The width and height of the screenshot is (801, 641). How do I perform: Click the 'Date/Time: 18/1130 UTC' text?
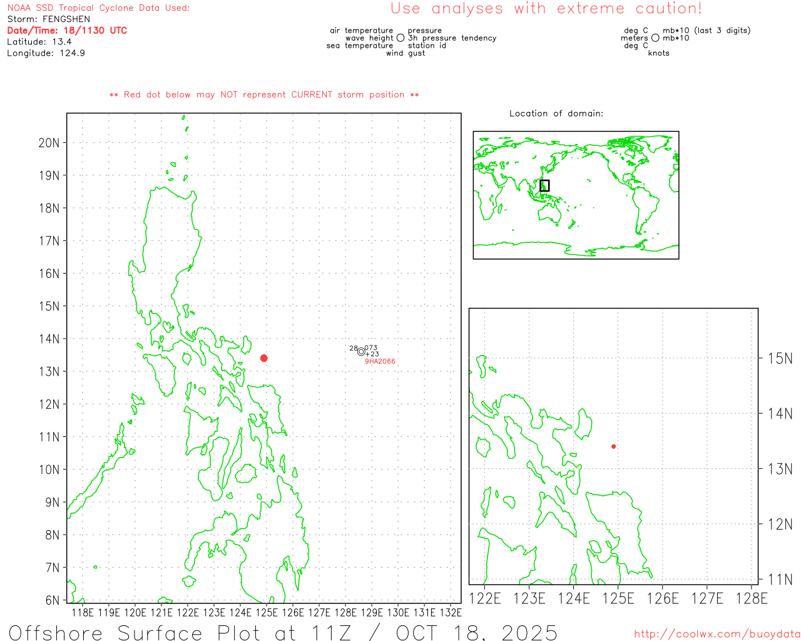[67, 31]
